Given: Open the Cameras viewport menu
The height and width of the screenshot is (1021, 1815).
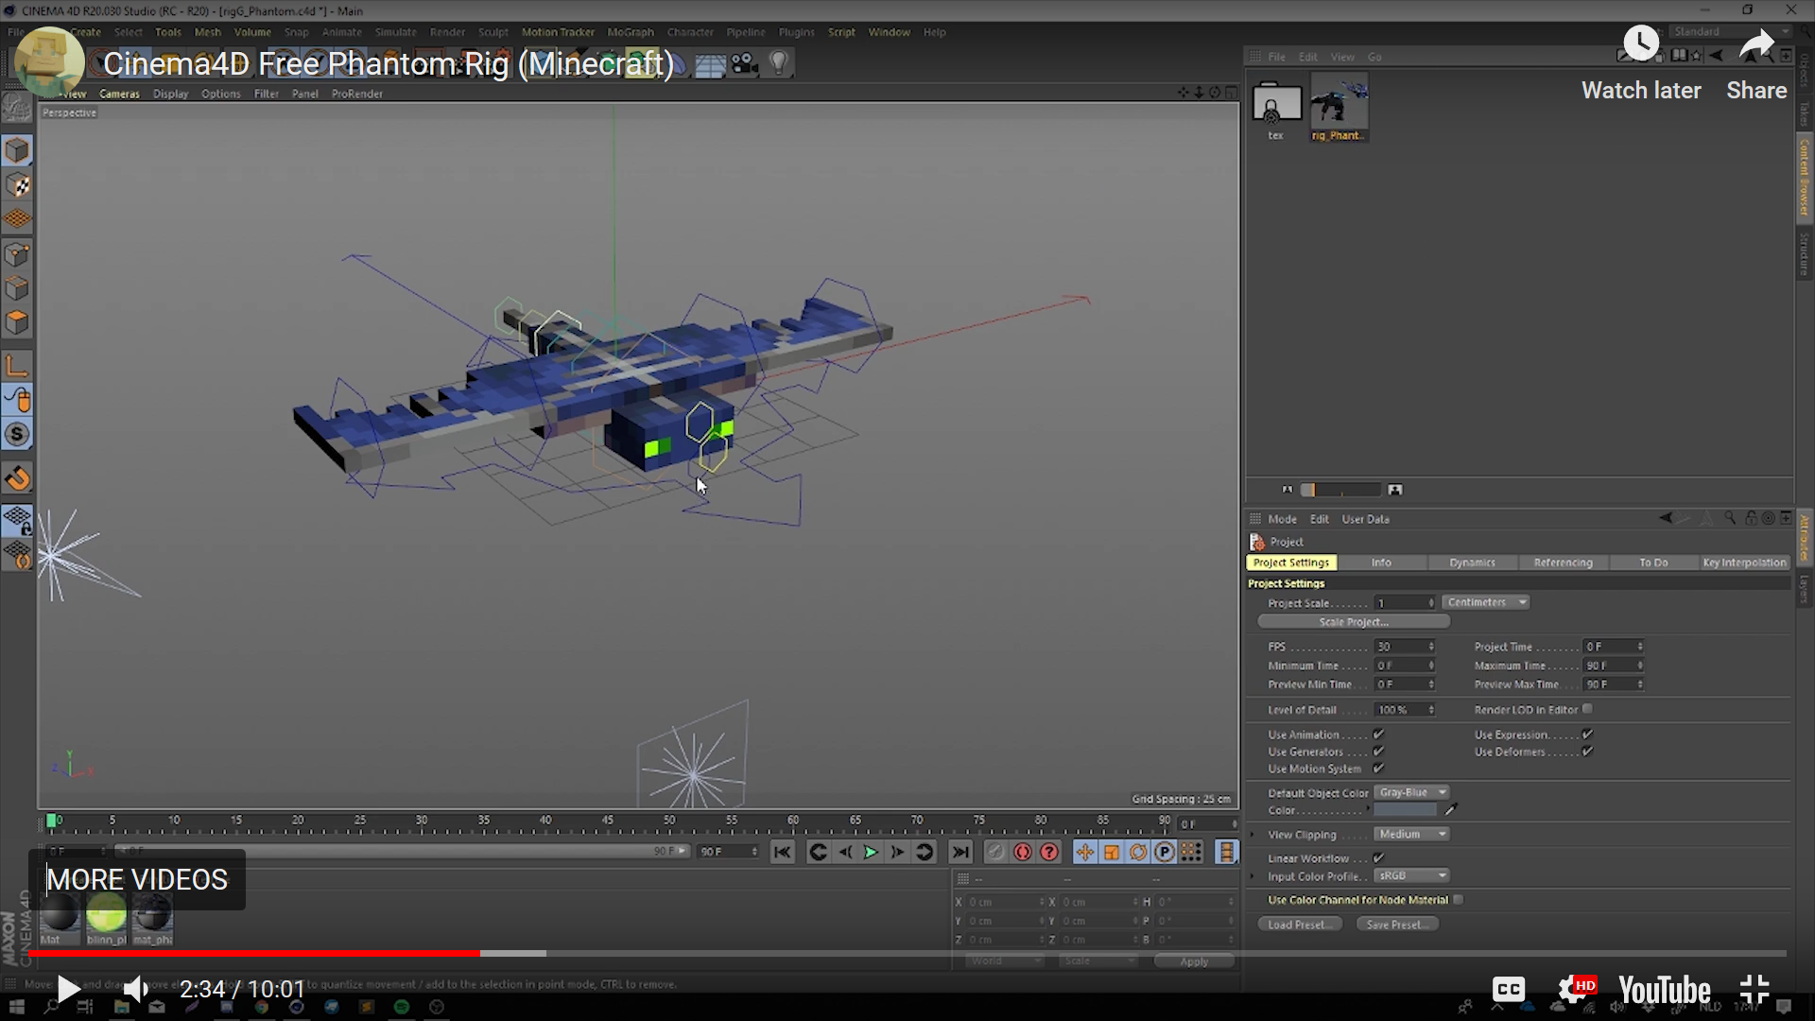Looking at the screenshot, I should point(119,94).
